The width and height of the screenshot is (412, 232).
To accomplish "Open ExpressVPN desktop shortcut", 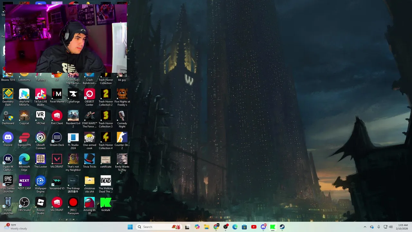I will click(24, 139).
